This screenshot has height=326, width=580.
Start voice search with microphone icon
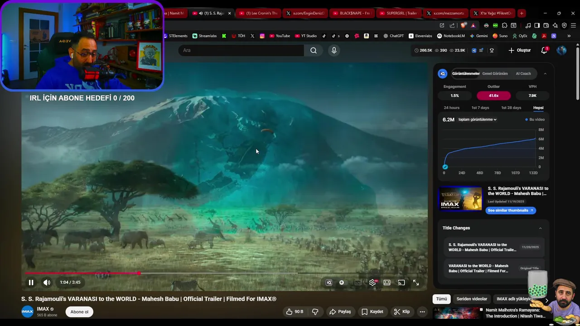pos(334,50)
